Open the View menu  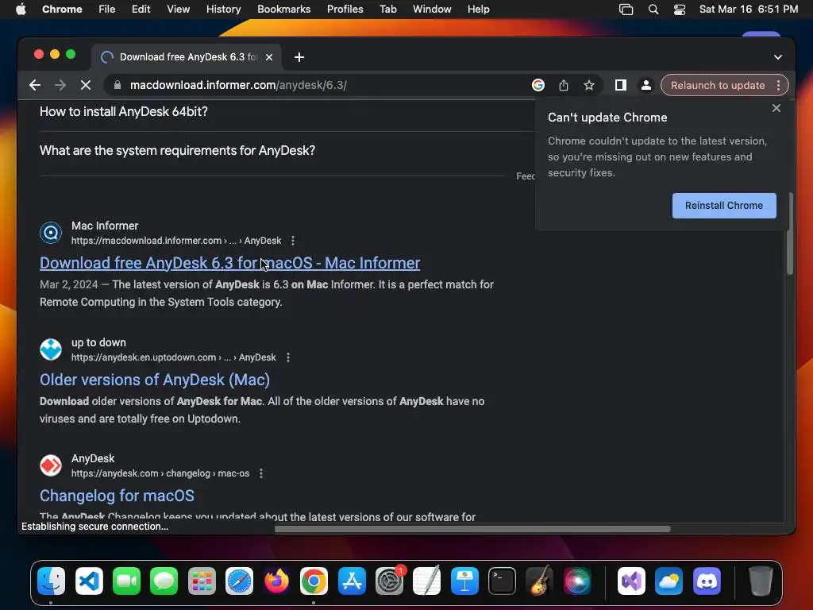[x=178, y=9]
